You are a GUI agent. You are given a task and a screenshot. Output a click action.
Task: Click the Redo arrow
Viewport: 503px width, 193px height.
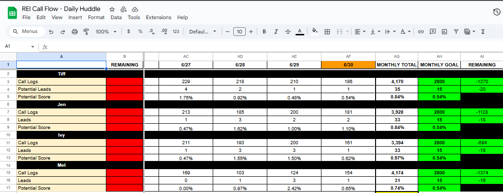click(63, 32)
